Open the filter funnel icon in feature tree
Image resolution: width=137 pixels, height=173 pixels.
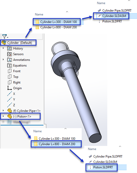tap(5, 37)
